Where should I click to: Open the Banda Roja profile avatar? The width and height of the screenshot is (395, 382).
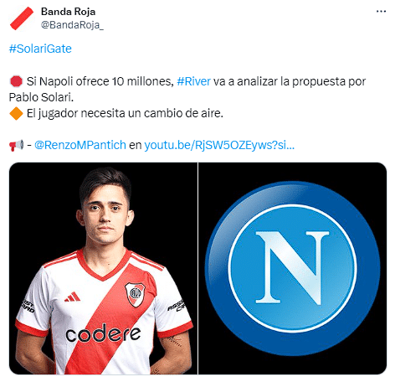22,18
